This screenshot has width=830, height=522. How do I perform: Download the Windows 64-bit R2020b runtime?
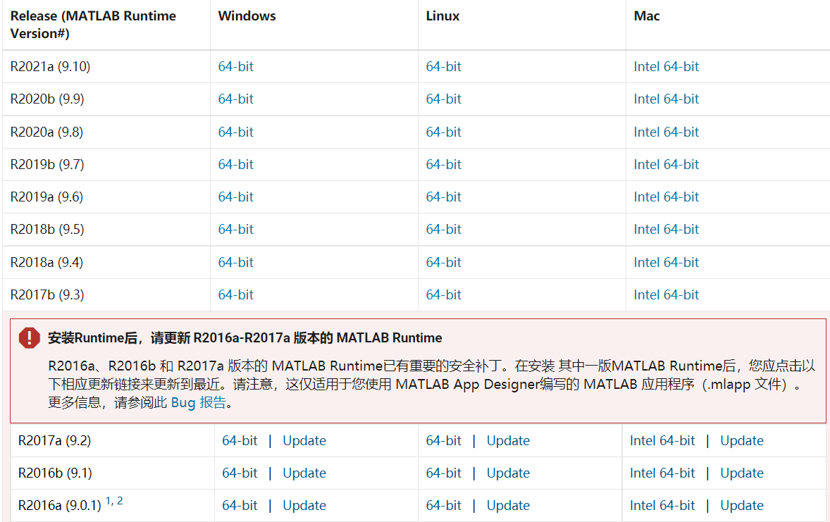(x=235, y=99)
